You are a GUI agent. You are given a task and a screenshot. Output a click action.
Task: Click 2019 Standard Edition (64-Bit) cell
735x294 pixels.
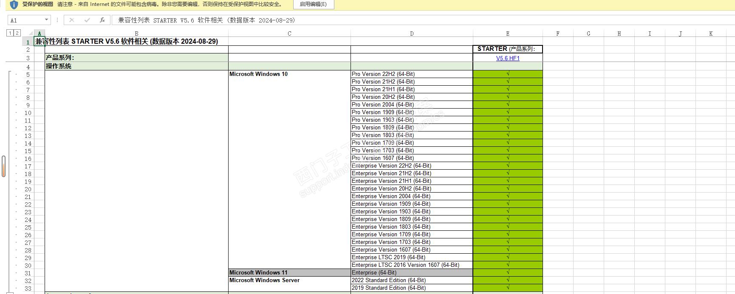tap(412, 288)
